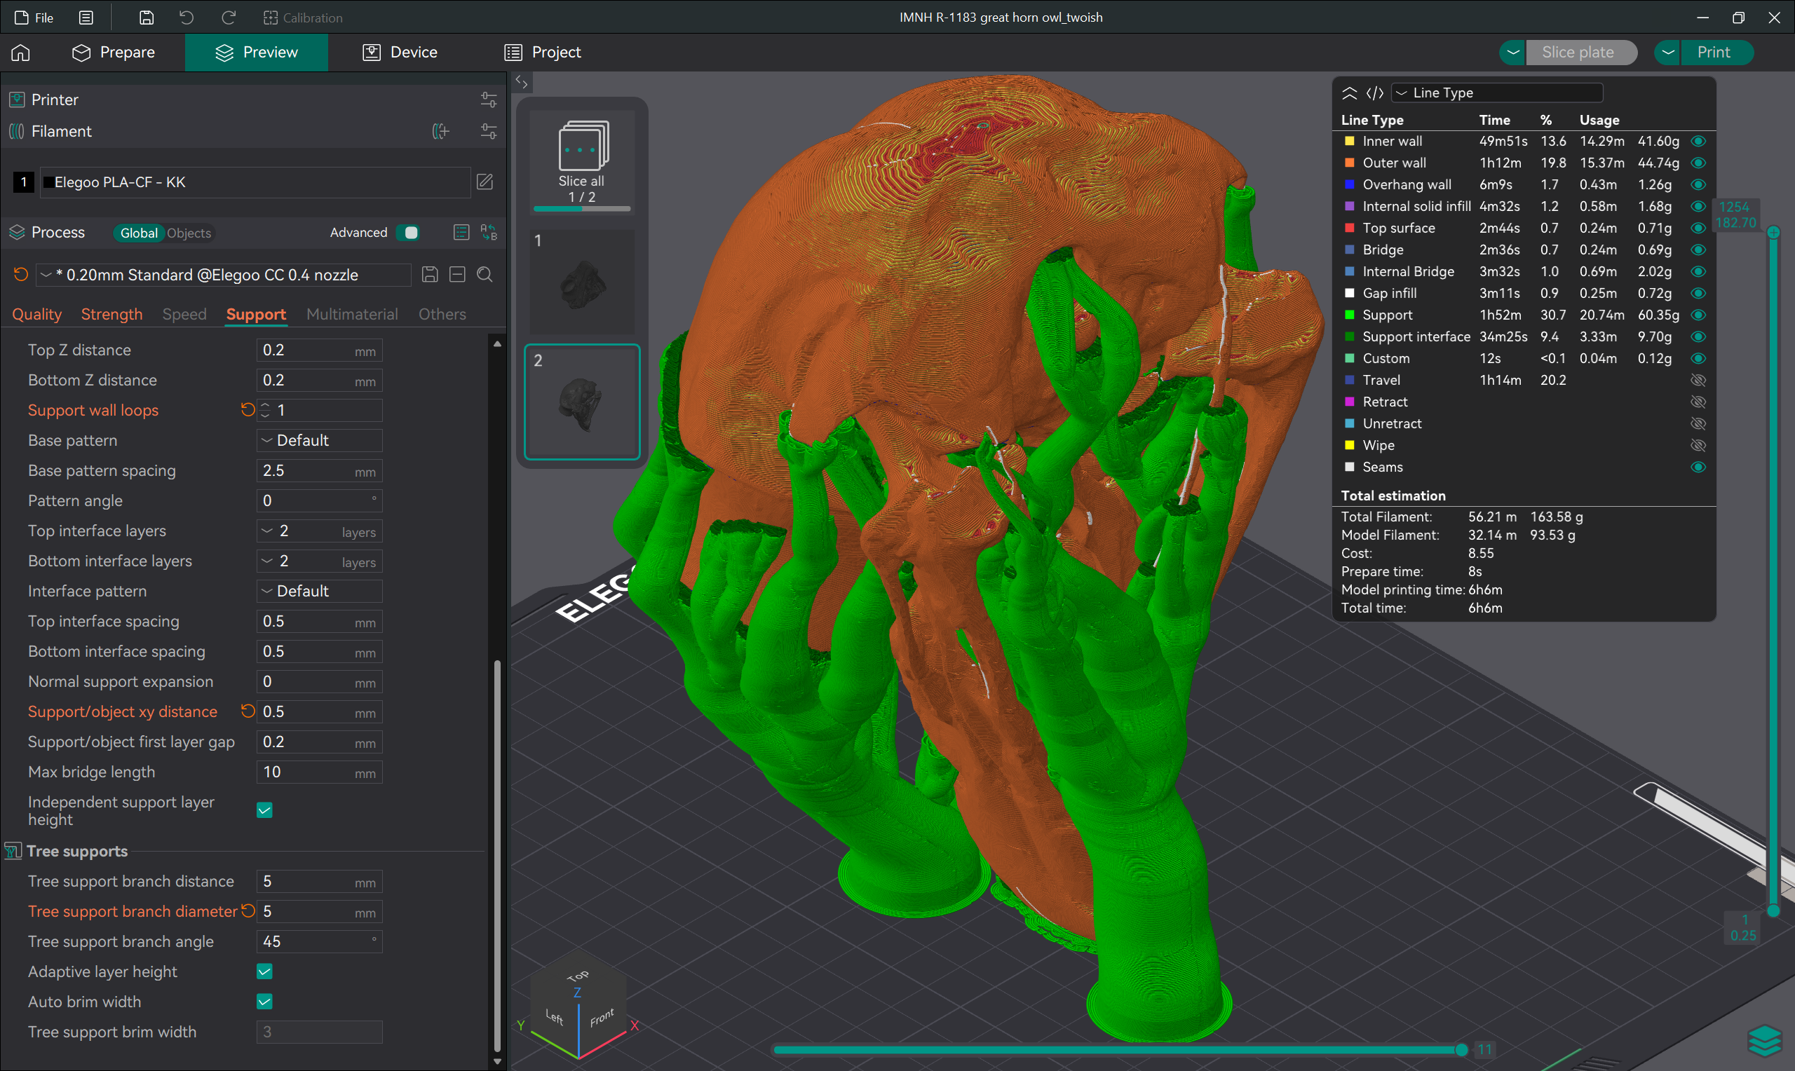
Task: Hide Support lines with eye icon
Action: (1698, 315)
